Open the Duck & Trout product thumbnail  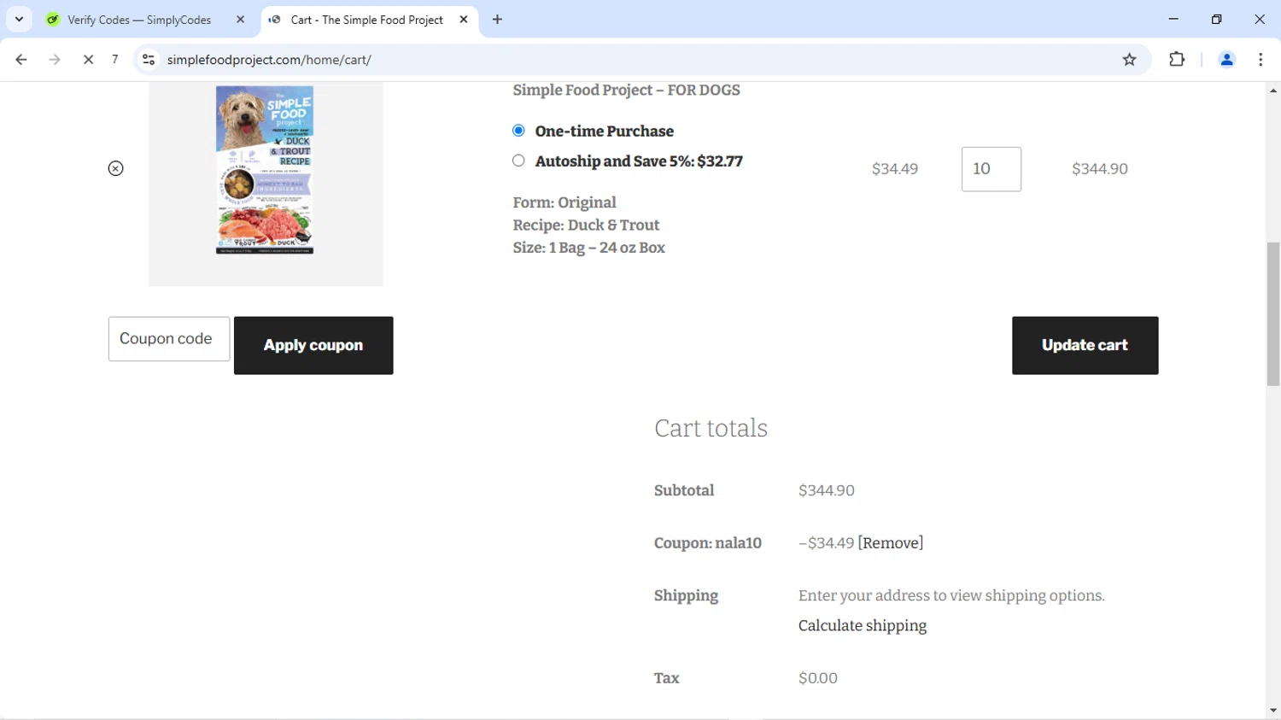(266, 184)
